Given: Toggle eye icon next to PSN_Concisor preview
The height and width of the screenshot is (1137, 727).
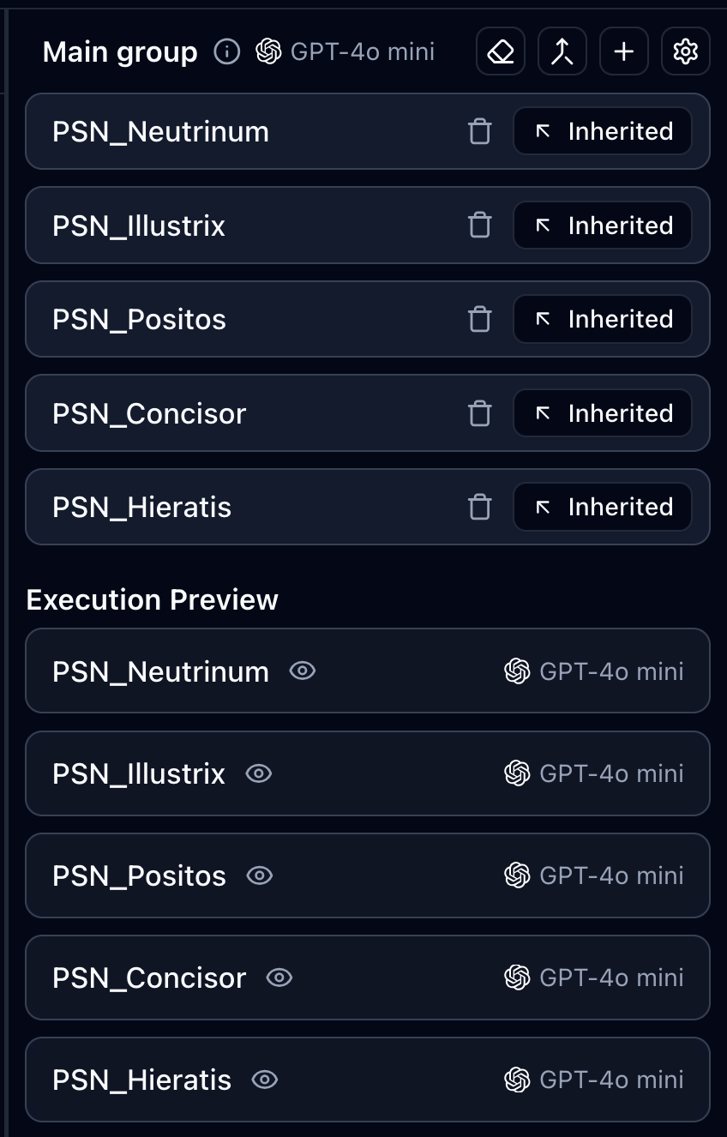Looking at the screenshot, I should (x=279, y=978).
